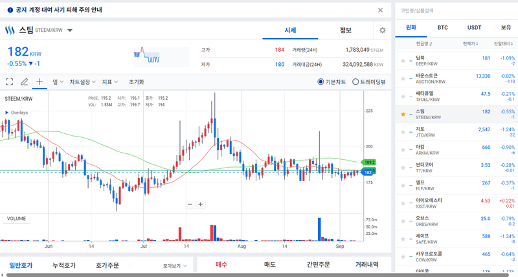Select the 매도 sell tab
518x277 pixels.
(269, 265)
